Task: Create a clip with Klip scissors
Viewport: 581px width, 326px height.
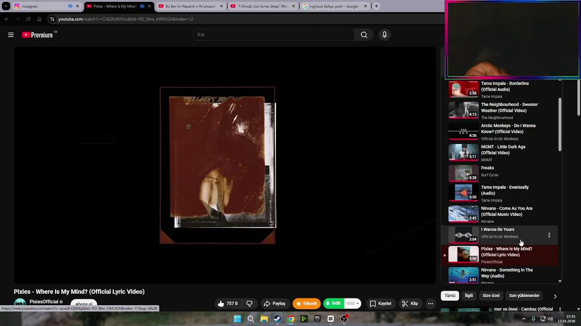Action: coord(410,303)
